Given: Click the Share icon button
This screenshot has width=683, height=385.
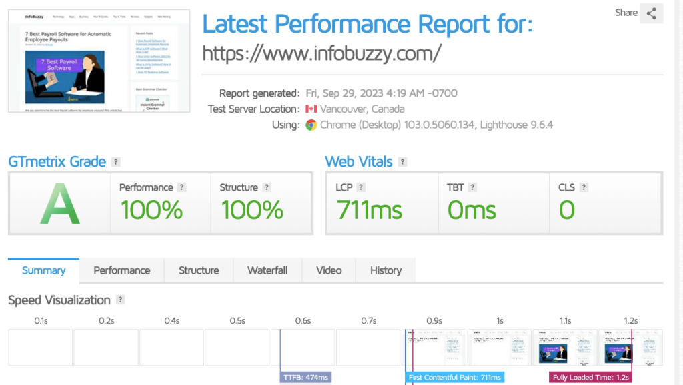Looking at the screenshot, I should point(652,13).
